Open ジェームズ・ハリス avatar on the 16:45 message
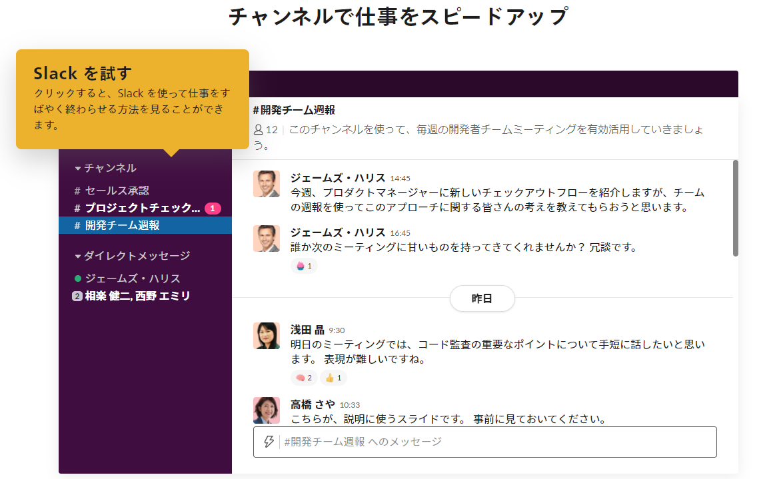Image resolution: width=775 pixels, height=479 pixels. click(267, 239)
